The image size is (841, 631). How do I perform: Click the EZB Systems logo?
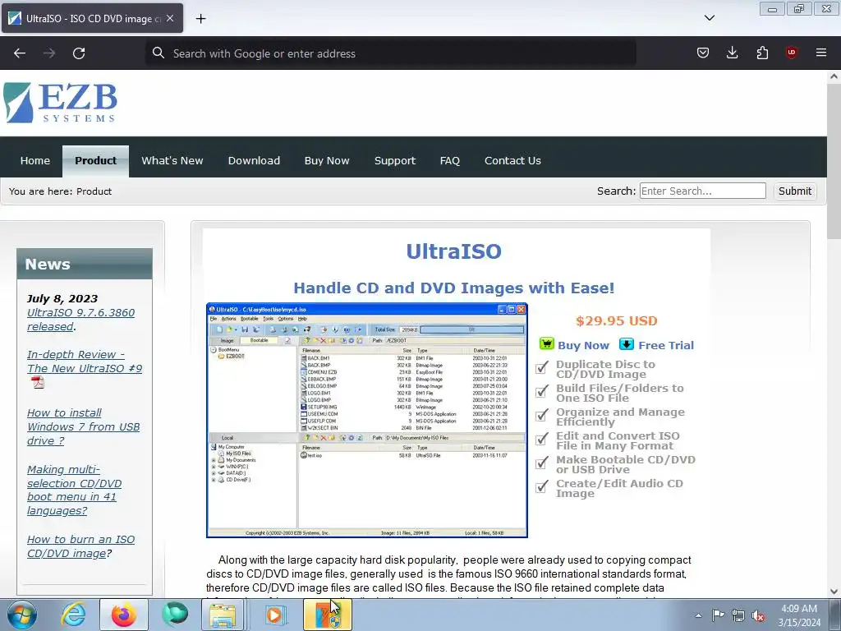60,103
